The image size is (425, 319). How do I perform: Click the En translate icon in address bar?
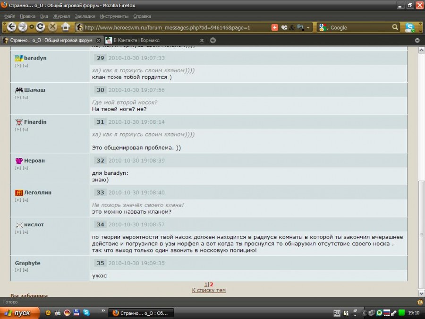pos(300,27)
